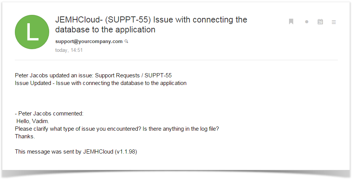
Task: Open the calendar icon showing 29
Action: tap(320, 22)
